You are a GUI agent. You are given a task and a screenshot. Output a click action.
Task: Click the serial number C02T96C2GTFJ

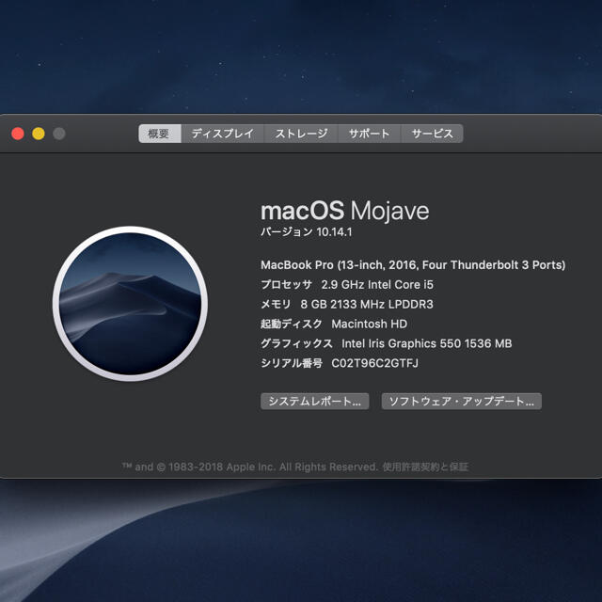pyautogui.click(x=374, y=363)
